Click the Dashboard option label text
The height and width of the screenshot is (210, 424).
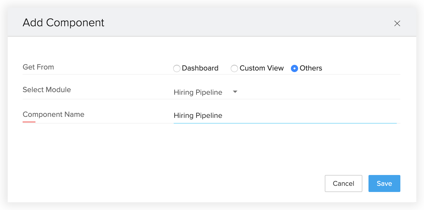[x=200, y=68]
